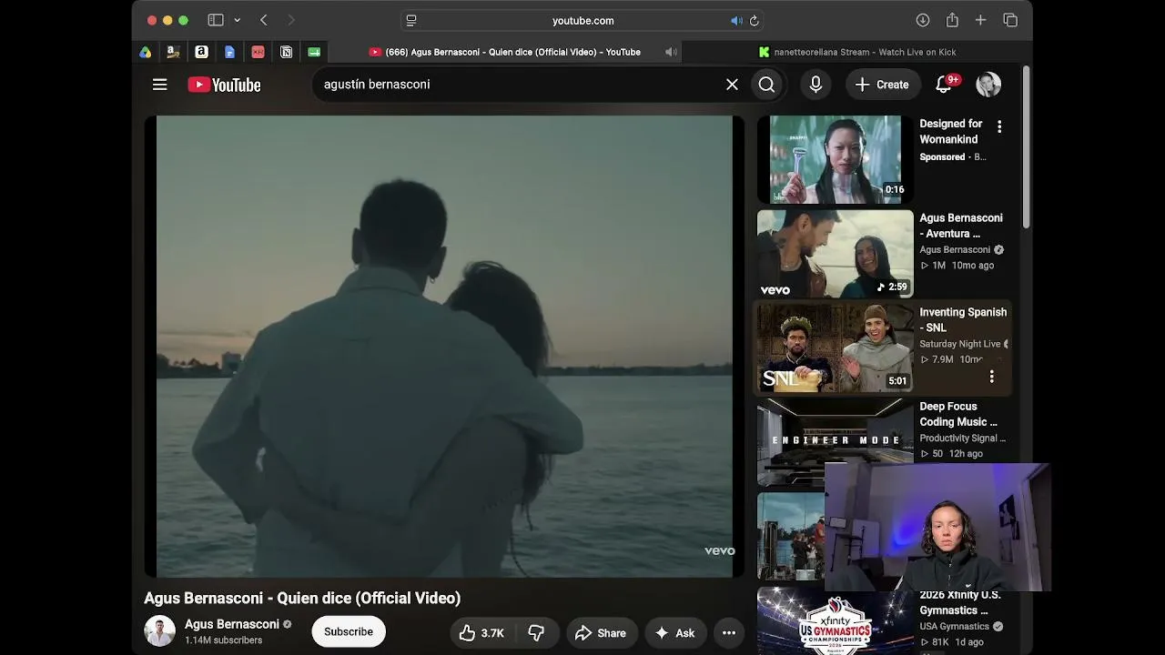Open the Notion pinned tab

[x=286, y=52]
